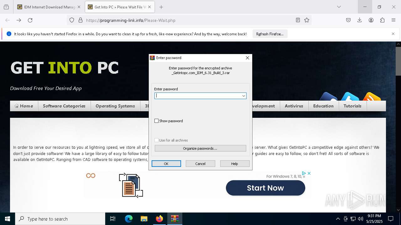This screenshot has height=225, width=401.
Task: Launch Microsoft Edge from taskbar
Action: (x=129, y=219)
